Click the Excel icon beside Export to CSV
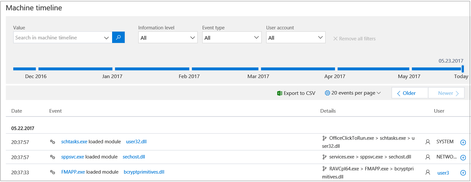The width and height of the screenshot is (471, 182). point(280,93)
